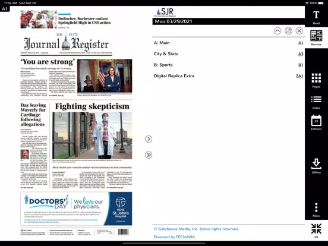Jump to next section double arrow
328x246 pixels.
(149, 155)
